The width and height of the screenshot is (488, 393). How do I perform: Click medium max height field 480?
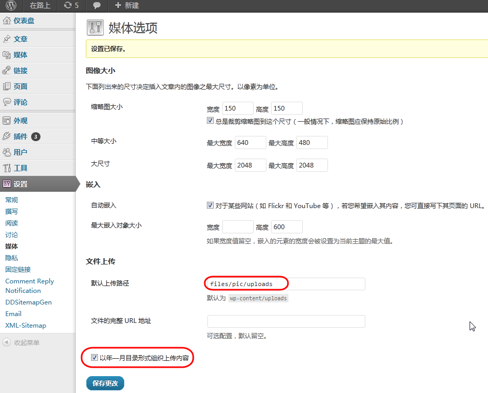click(312, 143)
